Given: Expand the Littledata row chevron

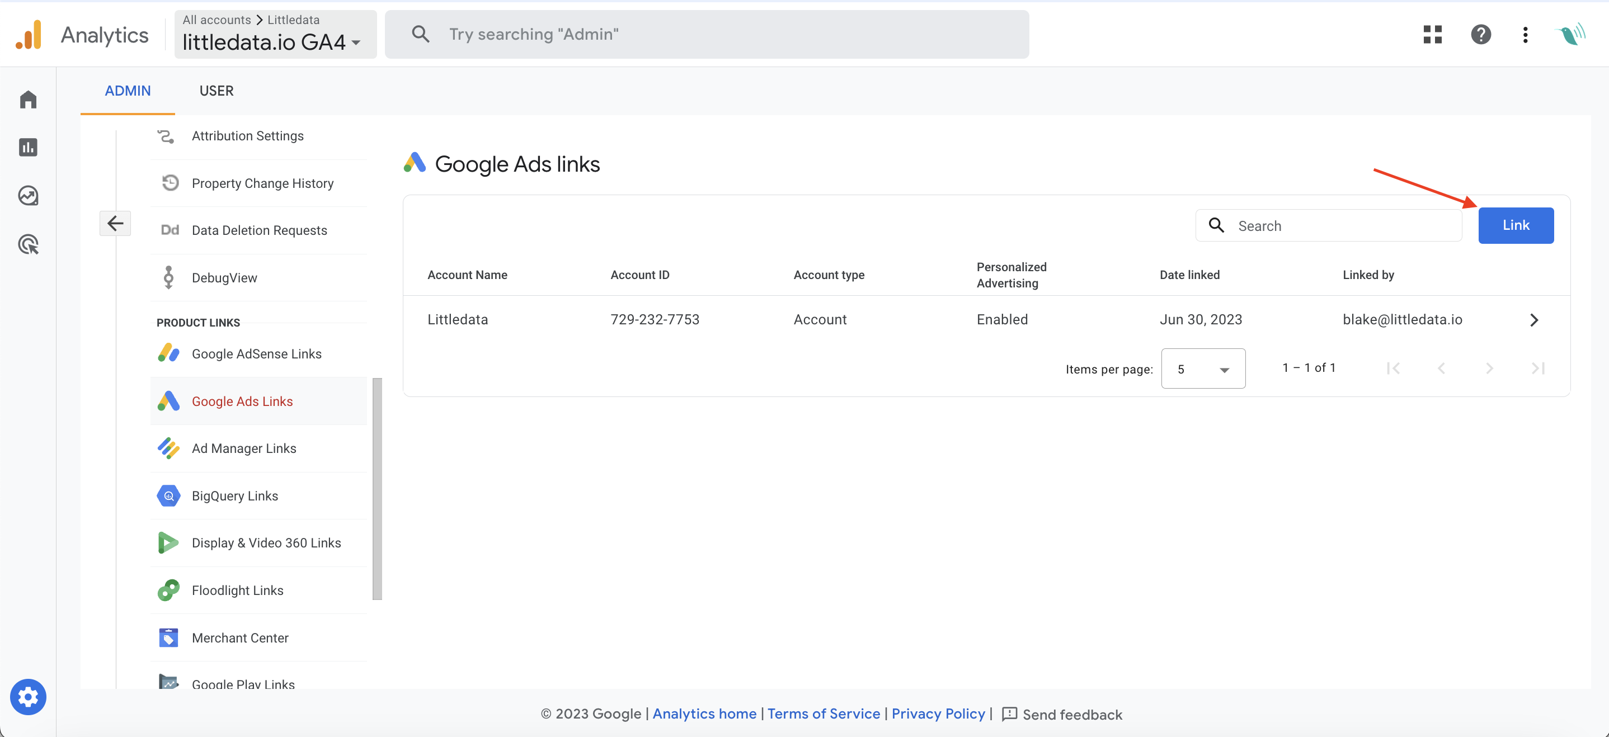Looking at the screenshot, I should pos(1534,320).
